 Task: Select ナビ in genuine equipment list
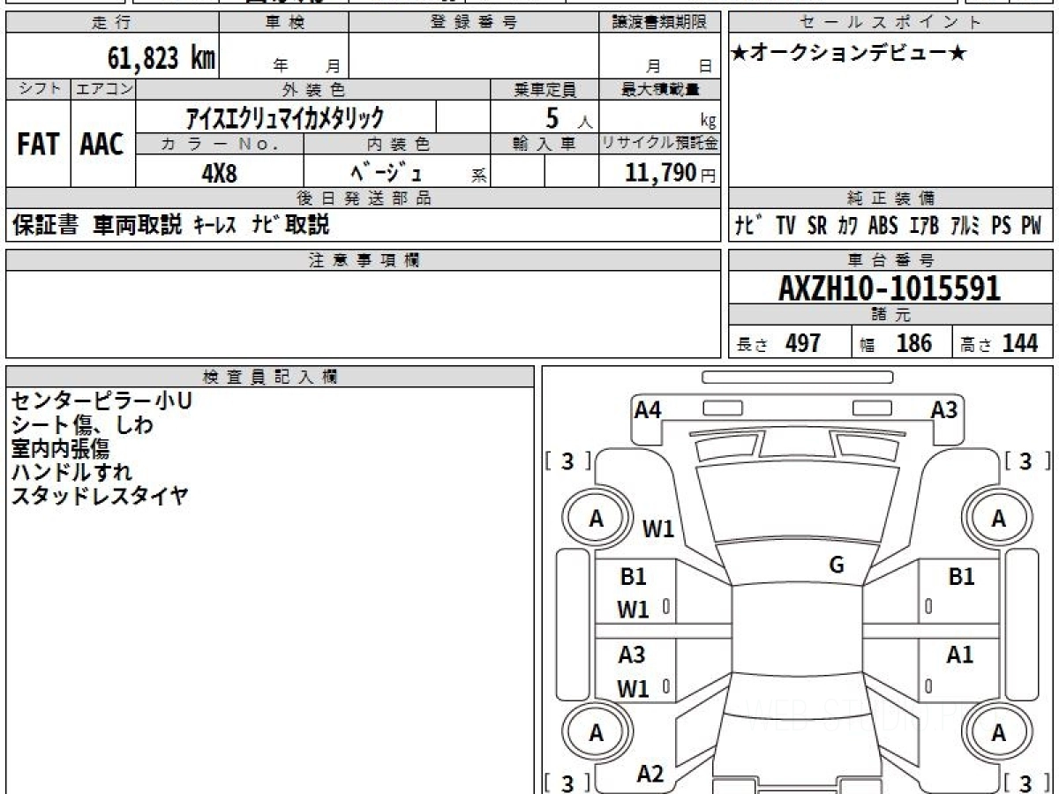750,226
